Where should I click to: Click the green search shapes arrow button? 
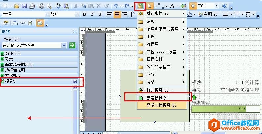click(x=72, y=45)
